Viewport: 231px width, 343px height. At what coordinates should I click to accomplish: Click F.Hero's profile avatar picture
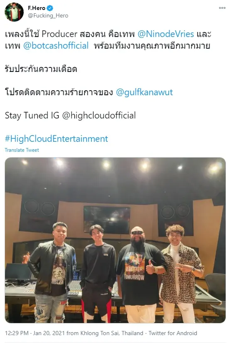tap(14, 12)
